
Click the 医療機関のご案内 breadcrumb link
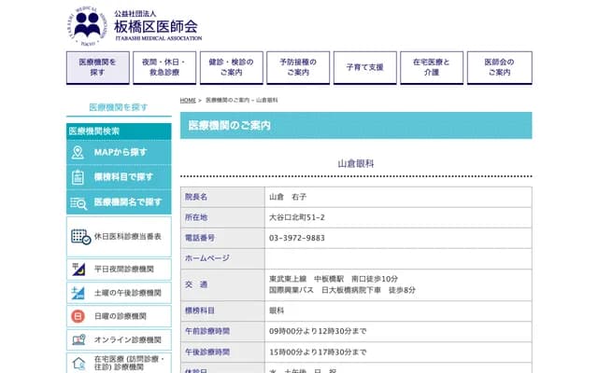click(226, 100)
